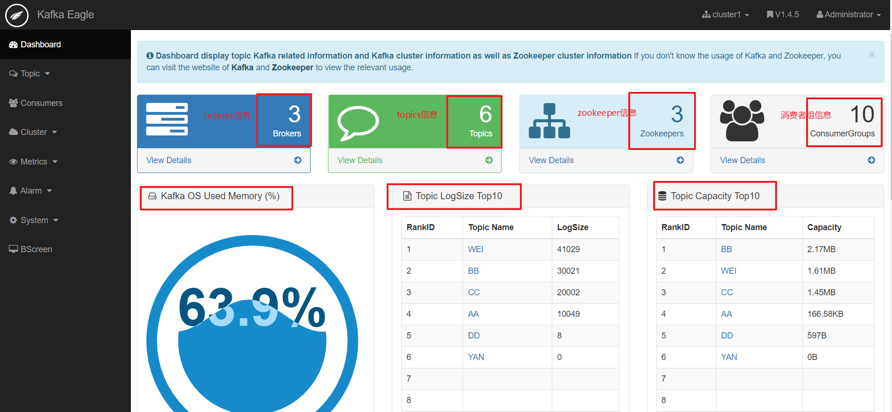The width and height of the screenshot is (892, 412).
Task: Click the Kafka Eagle feather logo
Action: [17, 15]
